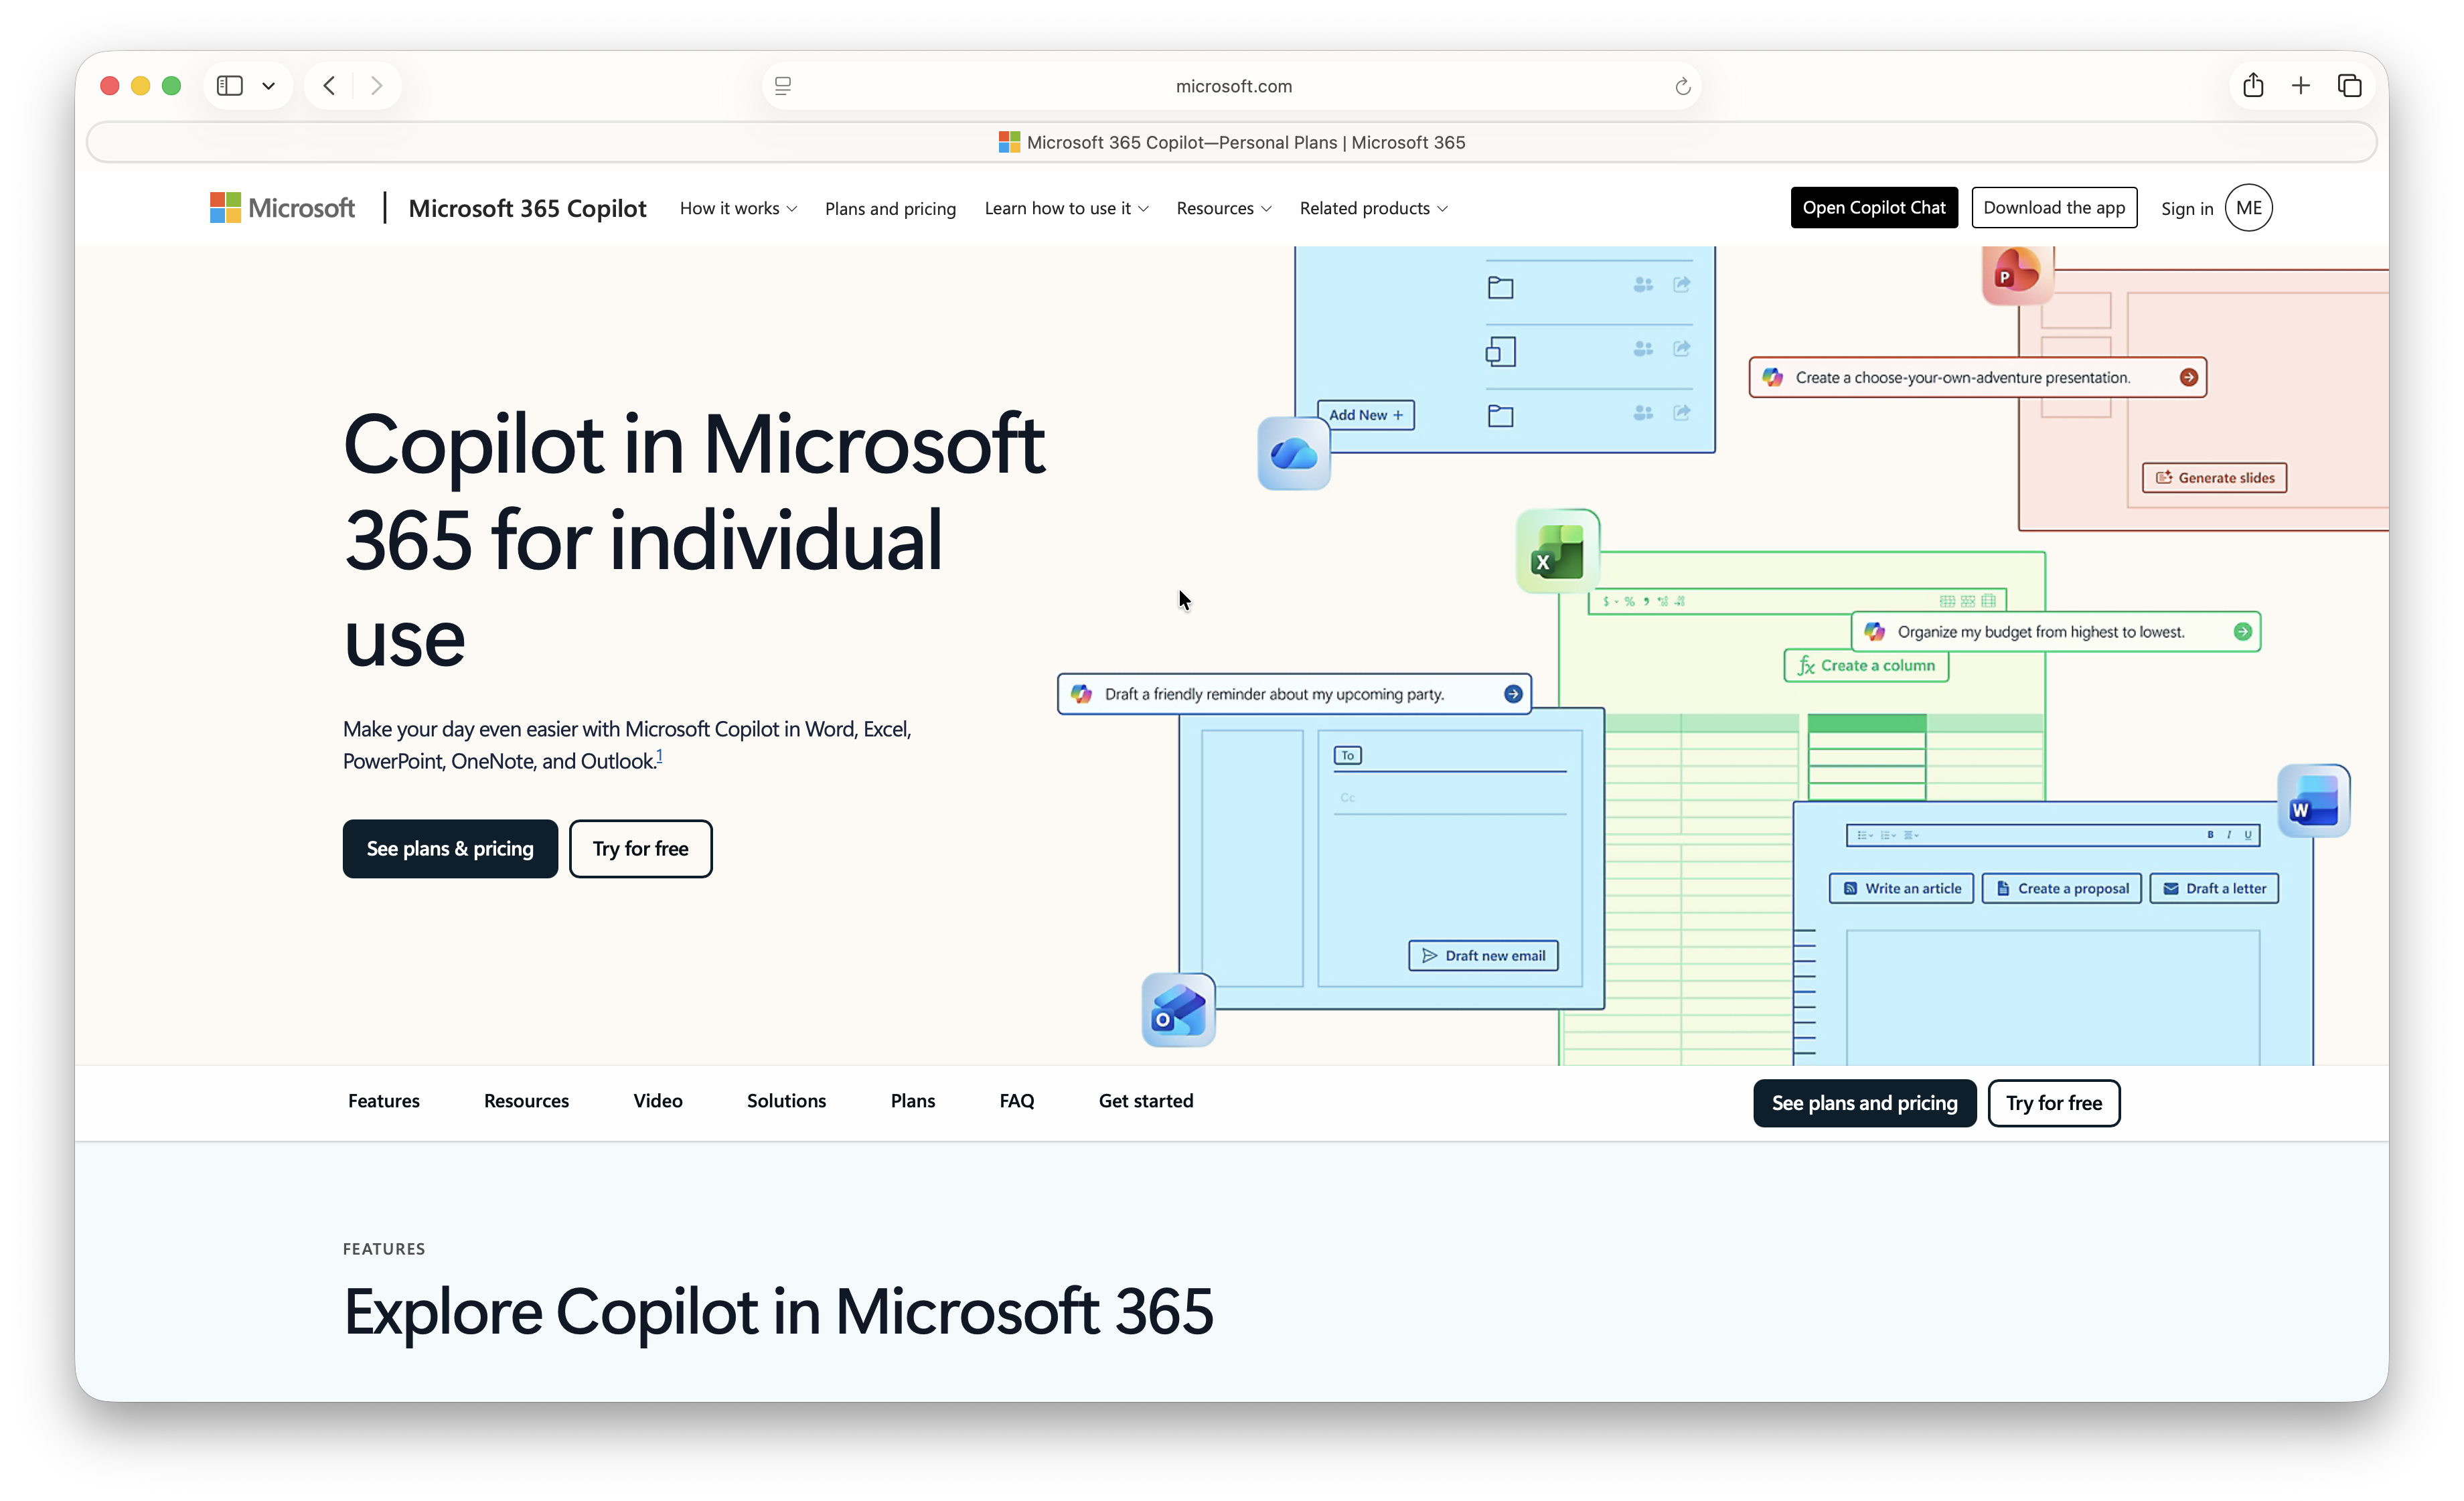Screen dimensions: 2464x1501
Task: Jump to the Solutions section tab
Action: (786, 1100)
